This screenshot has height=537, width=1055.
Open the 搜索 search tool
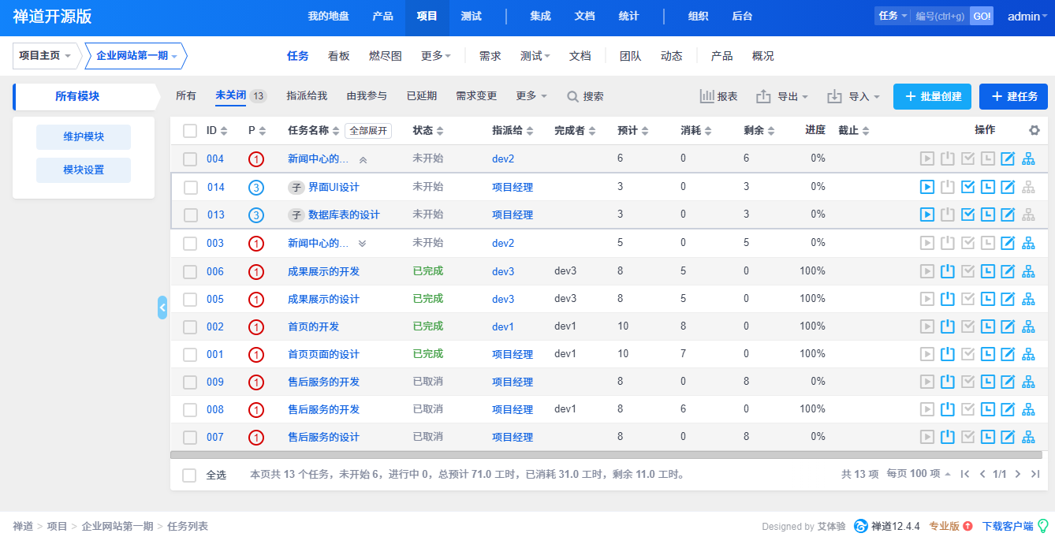tap(585, 96)
